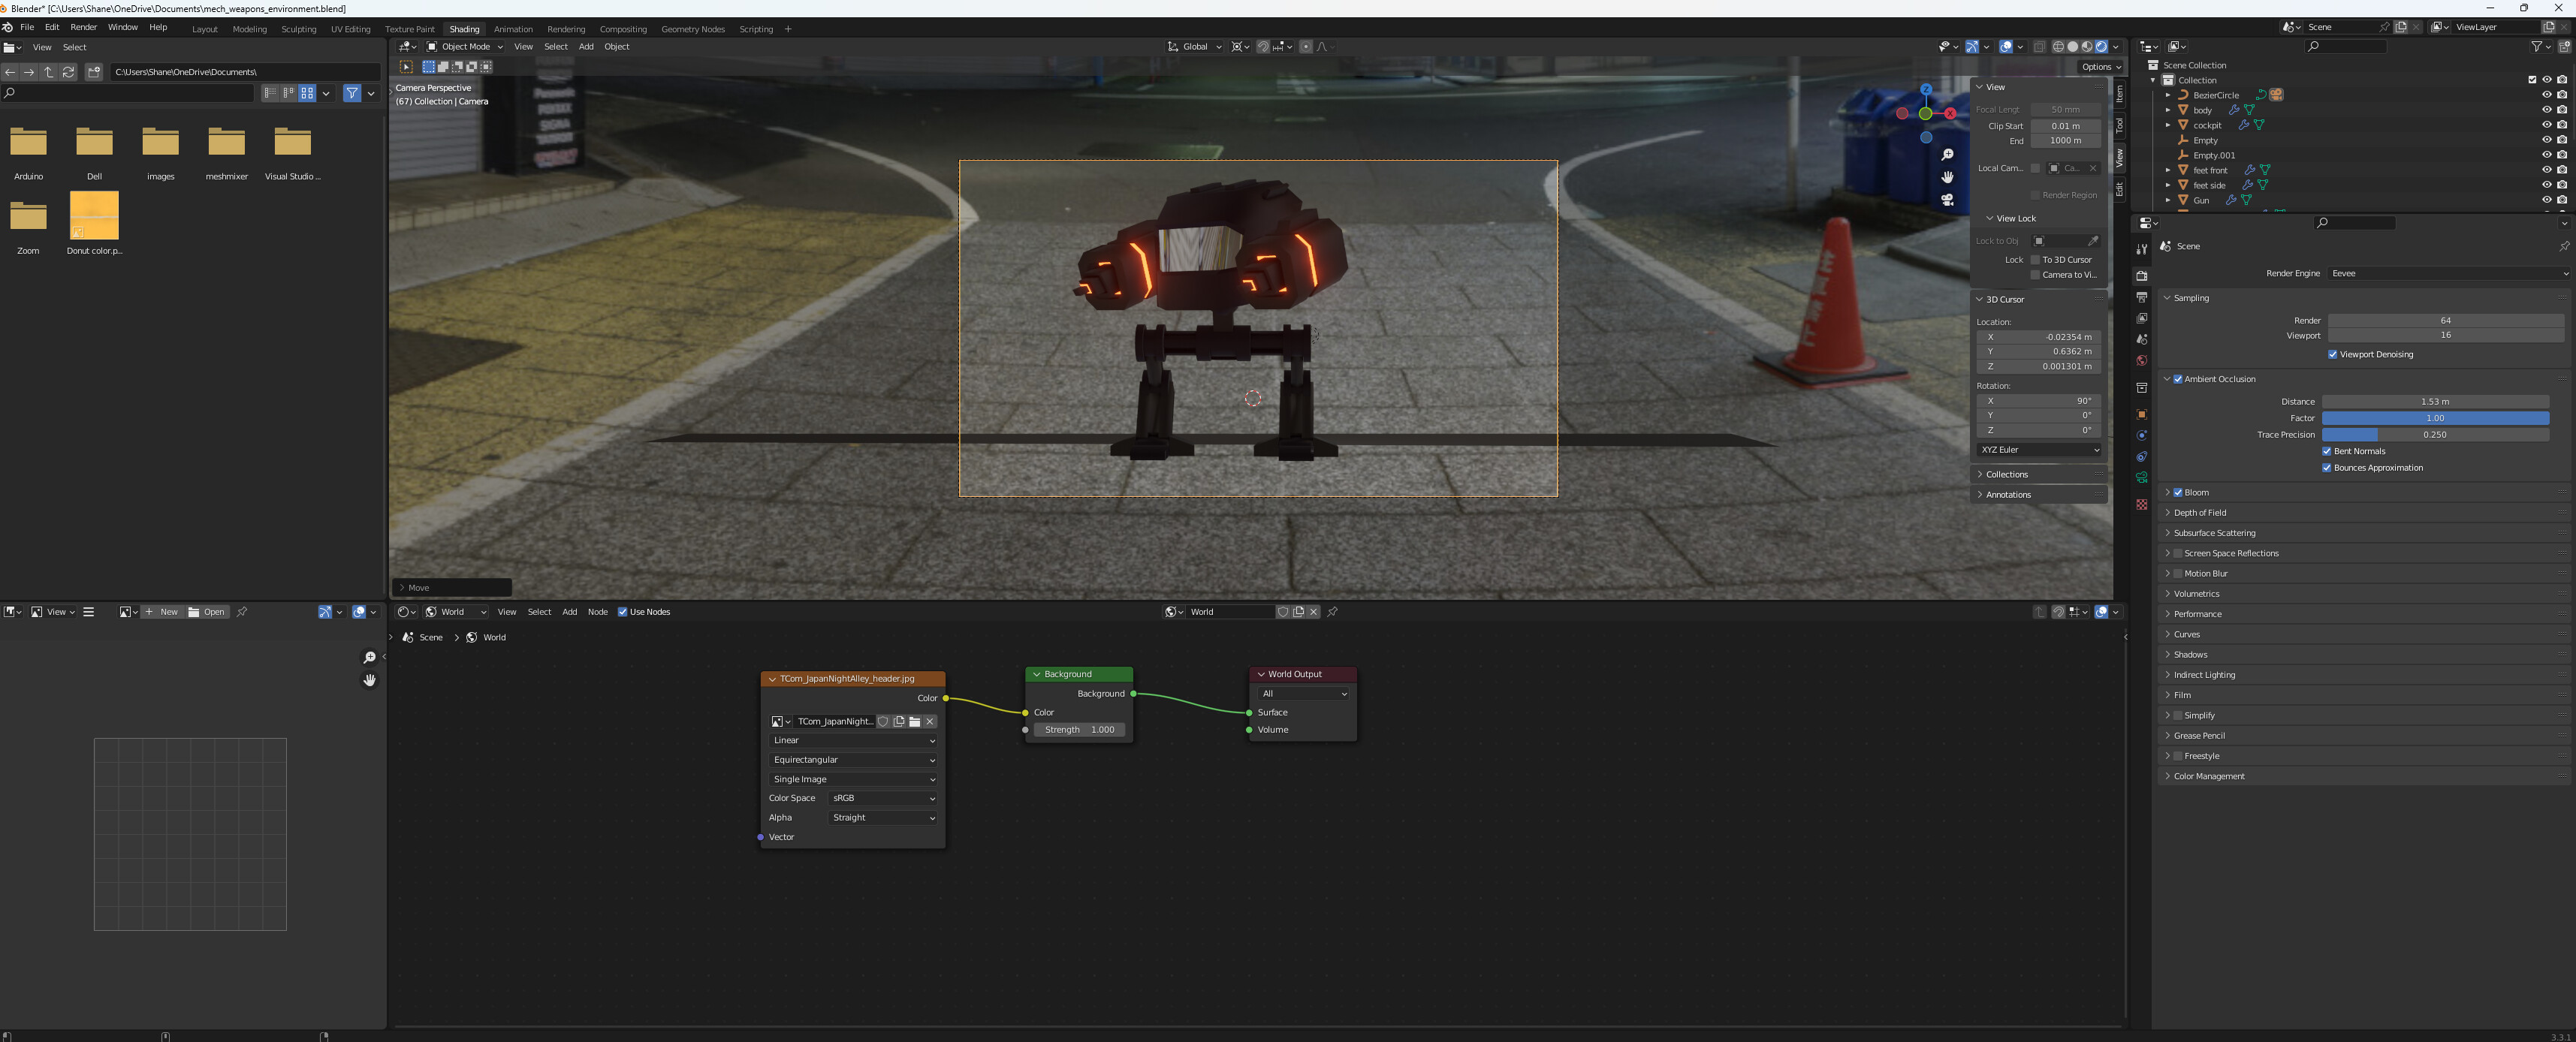Screen dimensions: 2576x1042
Task: Hide the Gun object in the outliner
Action: point(2546,200)
